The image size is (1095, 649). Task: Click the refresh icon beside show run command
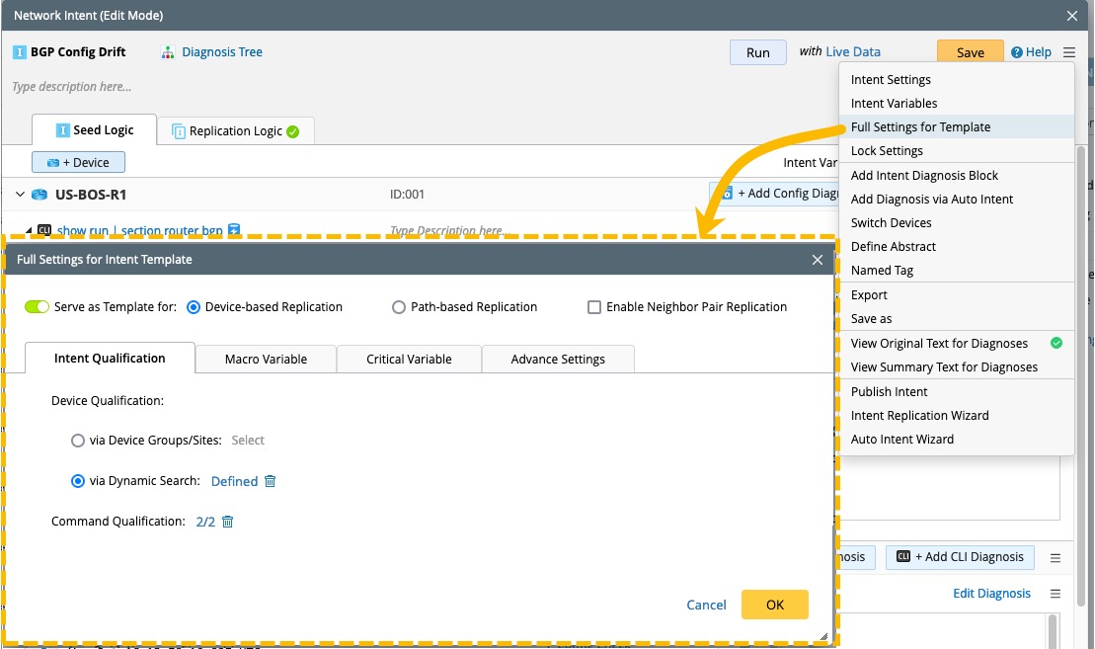[x=234, y=230]
